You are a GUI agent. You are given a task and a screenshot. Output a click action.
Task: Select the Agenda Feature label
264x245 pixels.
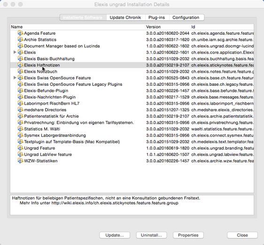click(x=40, y=33)
